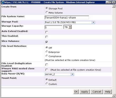The width and height of the screenshot is (116, 98).
Task: Click the Apply button
Action: [85, 92]
